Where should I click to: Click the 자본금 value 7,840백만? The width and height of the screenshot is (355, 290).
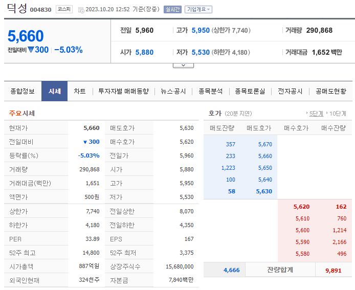(181, 280)
